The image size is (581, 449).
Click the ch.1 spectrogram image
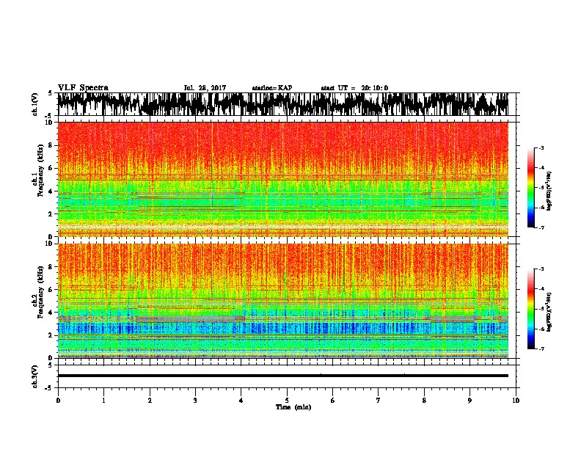pyautogui.click(x=283, y=179)
